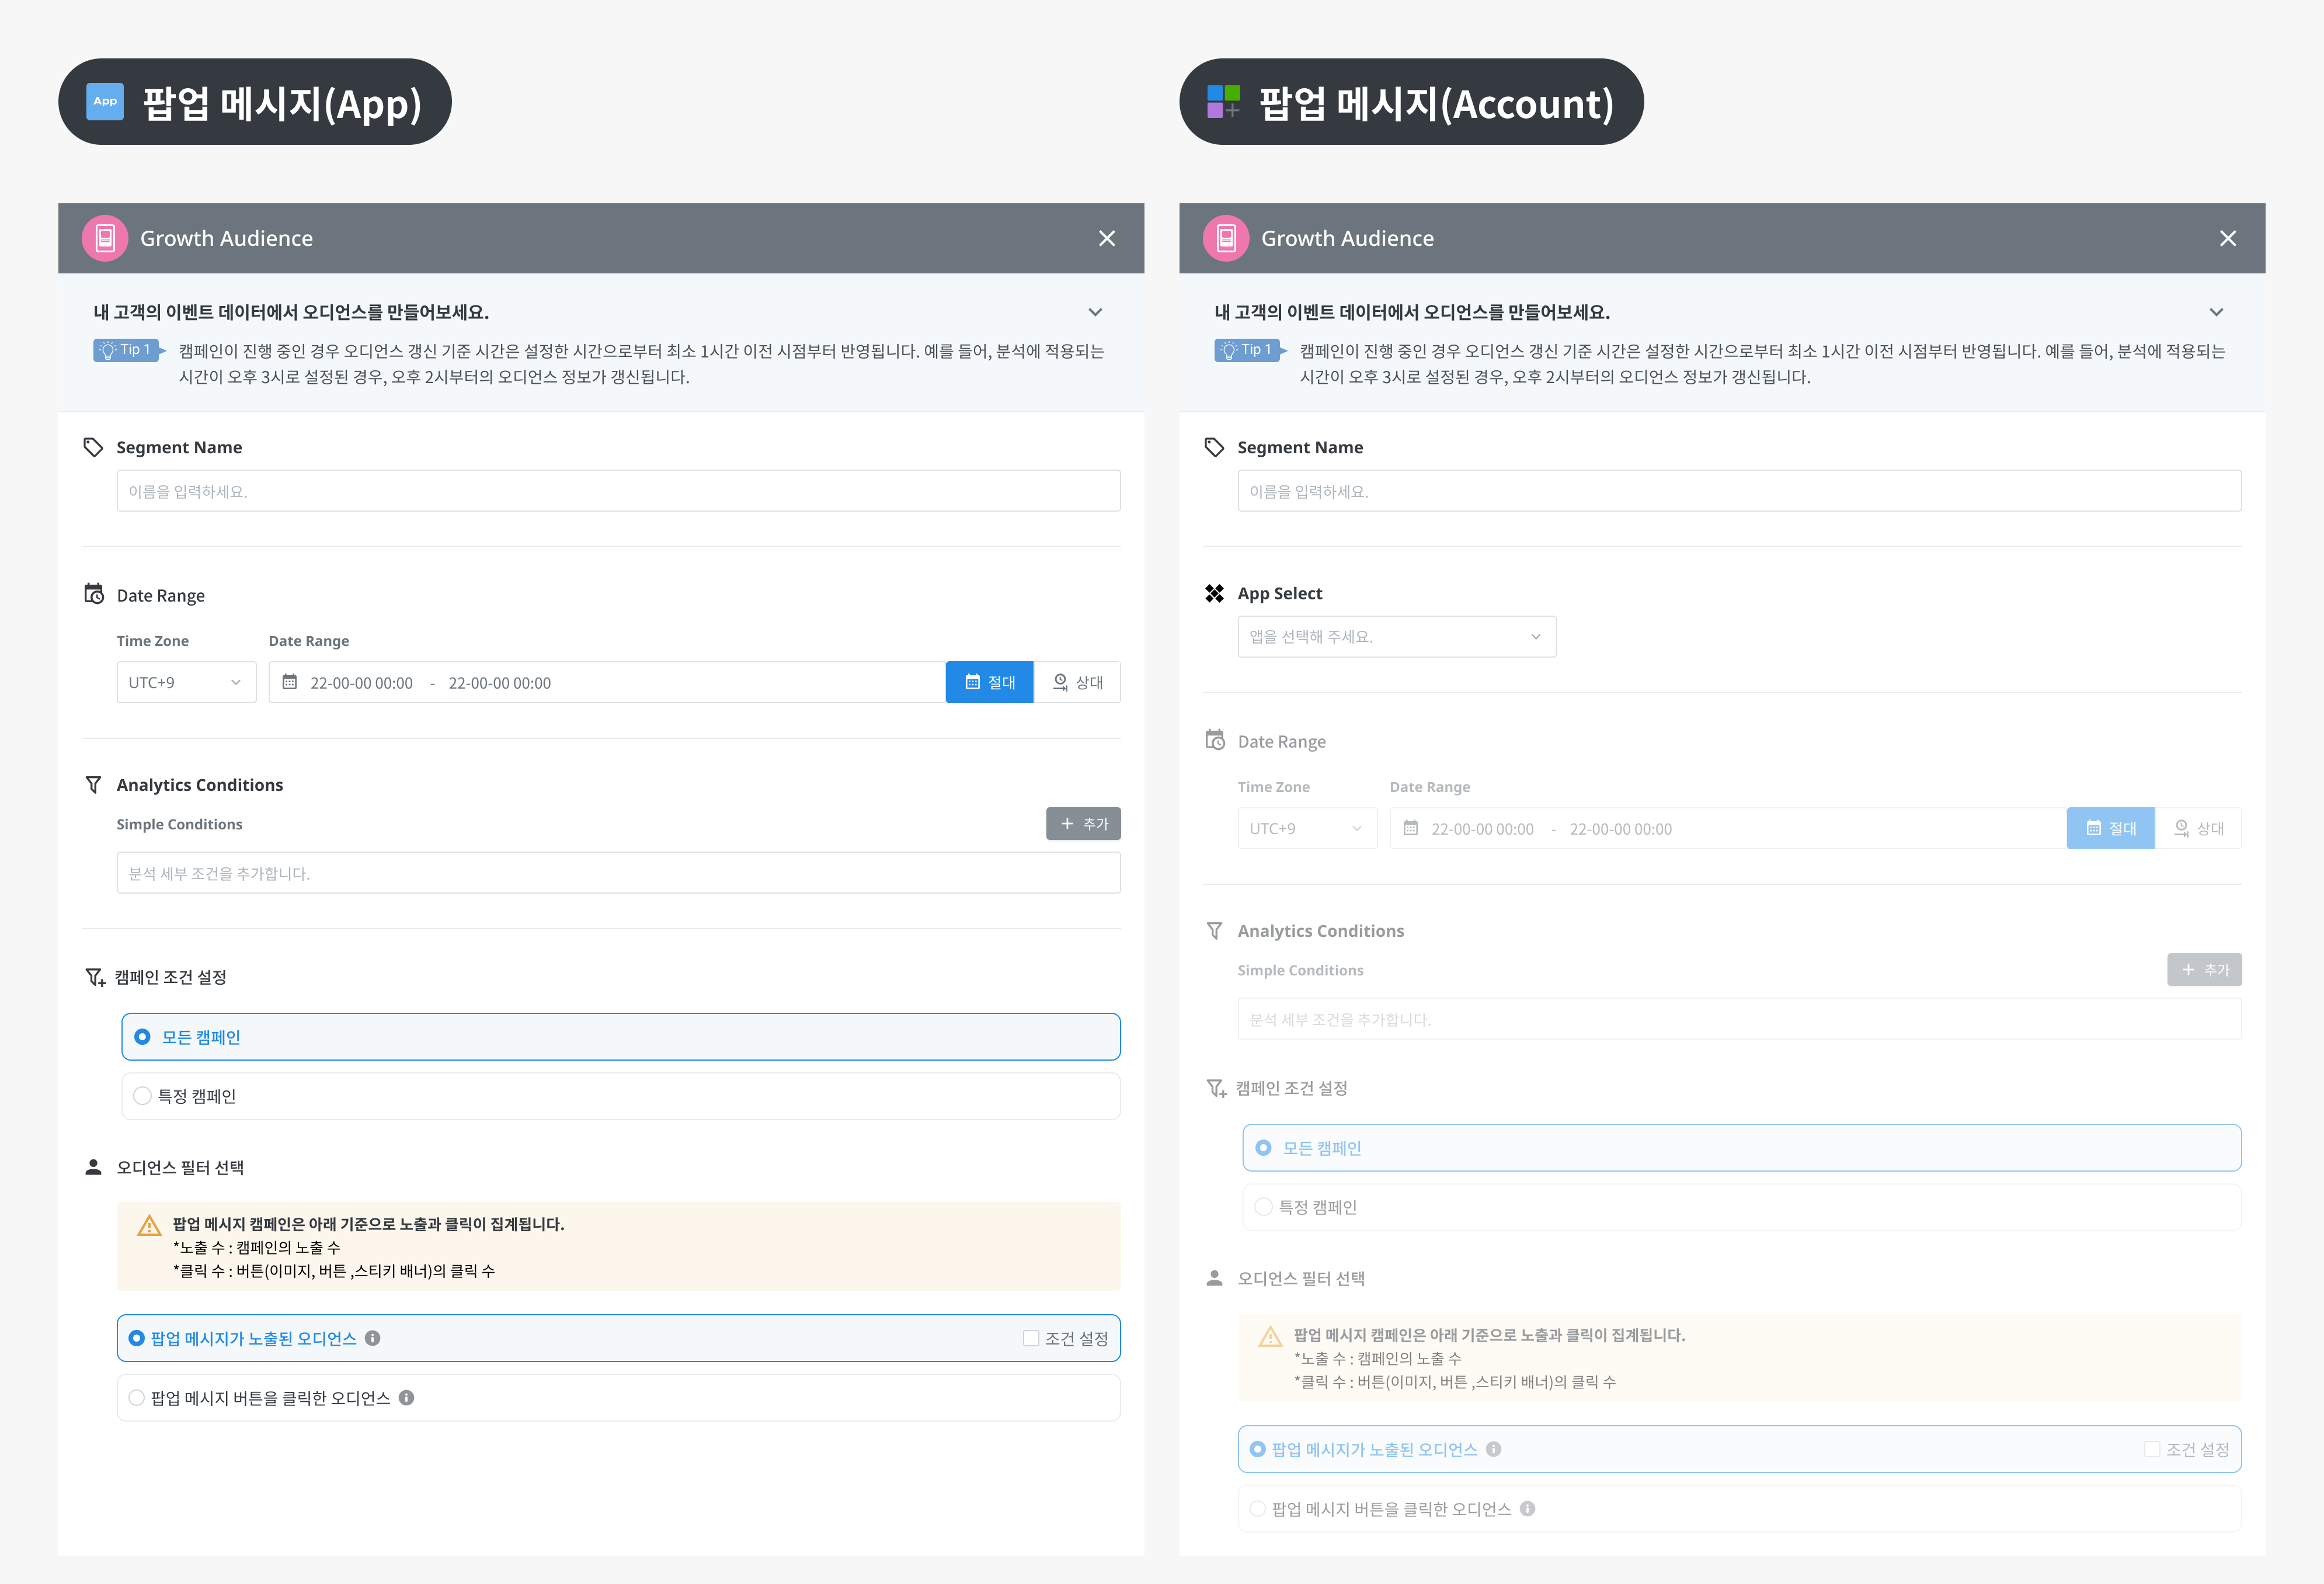Select the 상대 date mode in the Account panel
Viewport: 2324px width, 1584px height.
(2198, 828)
